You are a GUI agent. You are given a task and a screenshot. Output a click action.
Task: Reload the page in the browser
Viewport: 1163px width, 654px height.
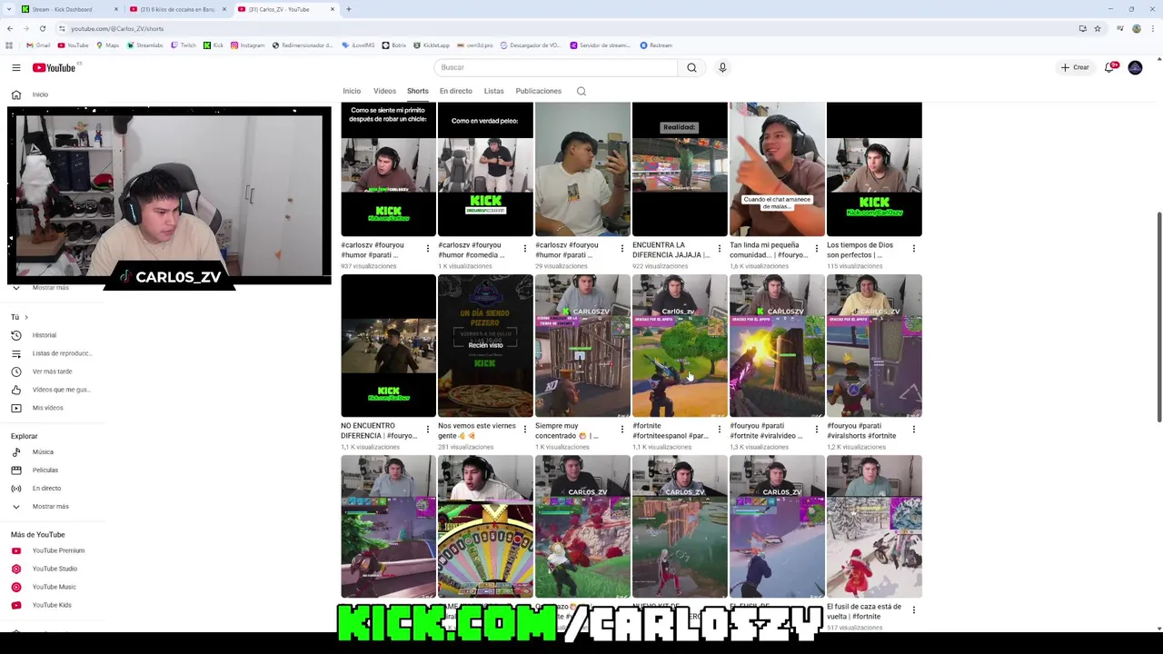pos(42,28)
